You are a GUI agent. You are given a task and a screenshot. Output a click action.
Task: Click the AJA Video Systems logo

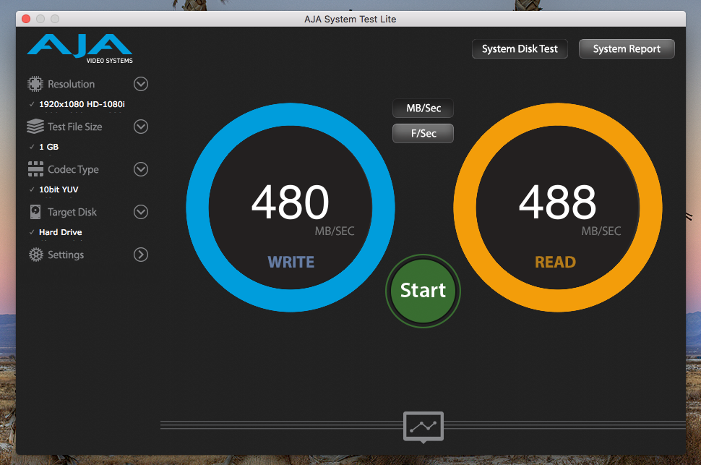tap(80, 48)
